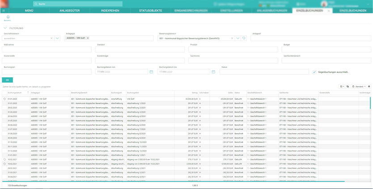
Task: Remove the A00095 - VW Golf tag
Action: (x=88, y=38)
